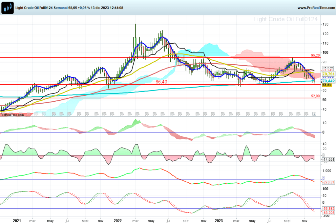Viewport: 336px width, 224px height.
Task: Click the "90" price axis label
Action: (x=325, y=62)
